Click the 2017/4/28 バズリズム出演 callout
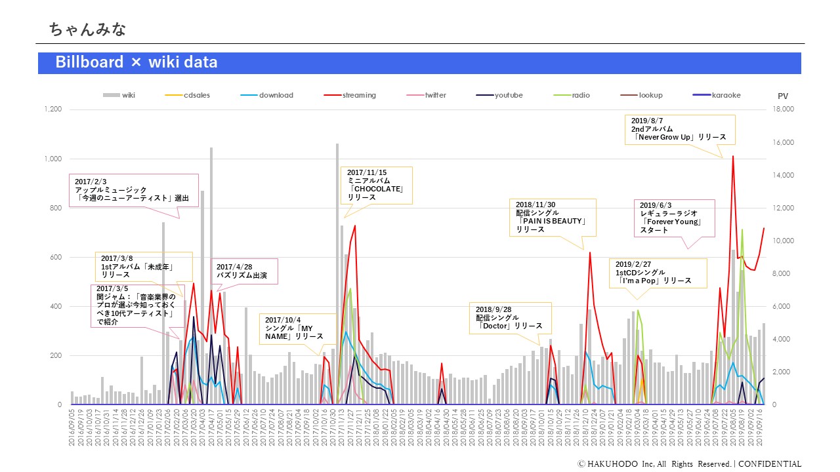 [246, 271]
